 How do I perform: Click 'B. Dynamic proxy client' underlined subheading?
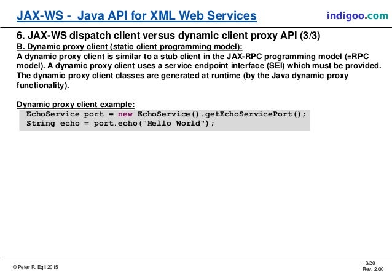130,47
